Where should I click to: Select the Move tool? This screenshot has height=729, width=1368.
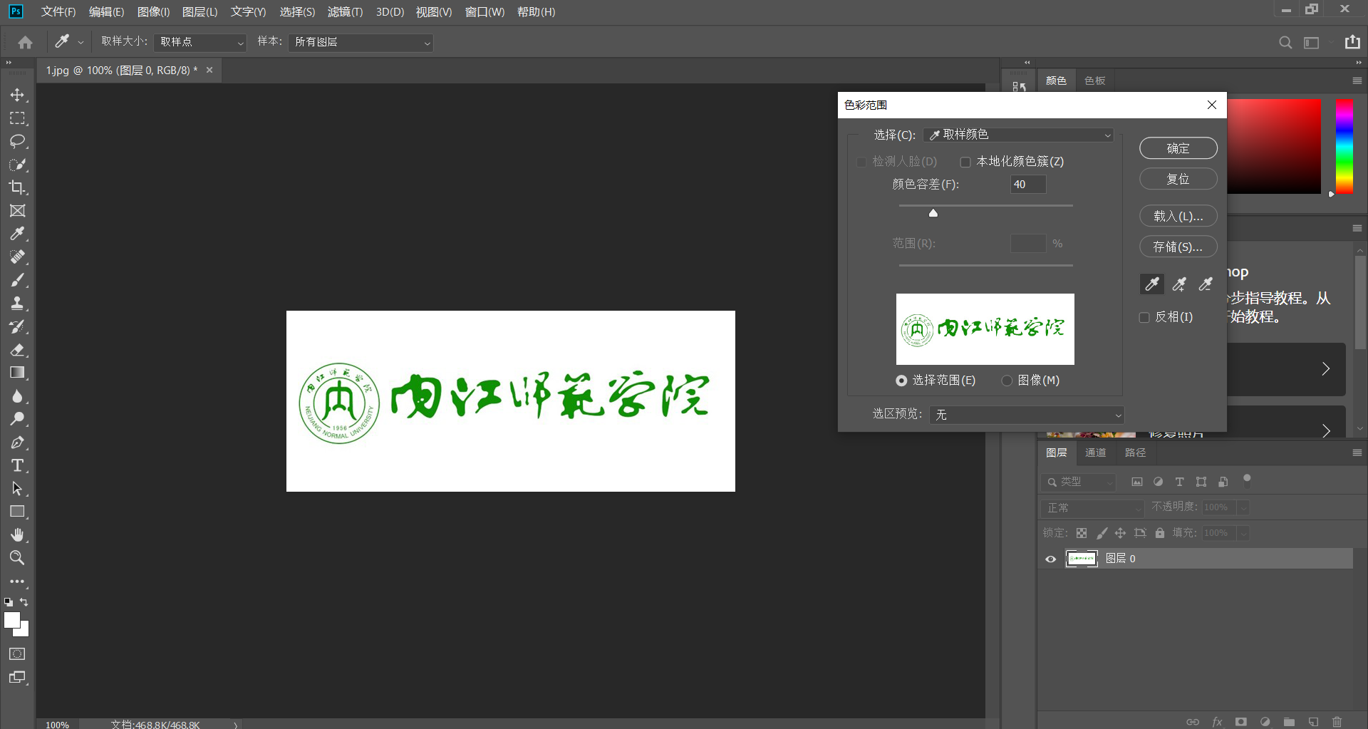pos(17,95)
